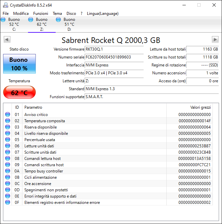
Task: Click status orb for Errori integrità supporto row
Action: (8, 196)
